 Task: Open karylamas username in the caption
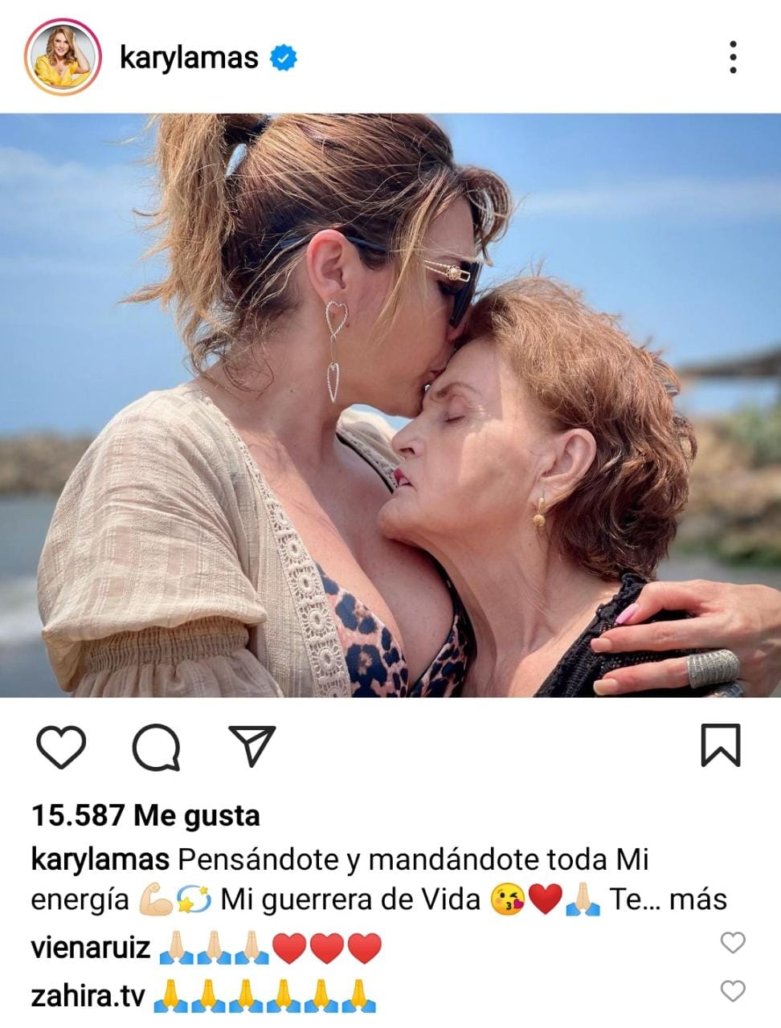click(x=100, y=860)
